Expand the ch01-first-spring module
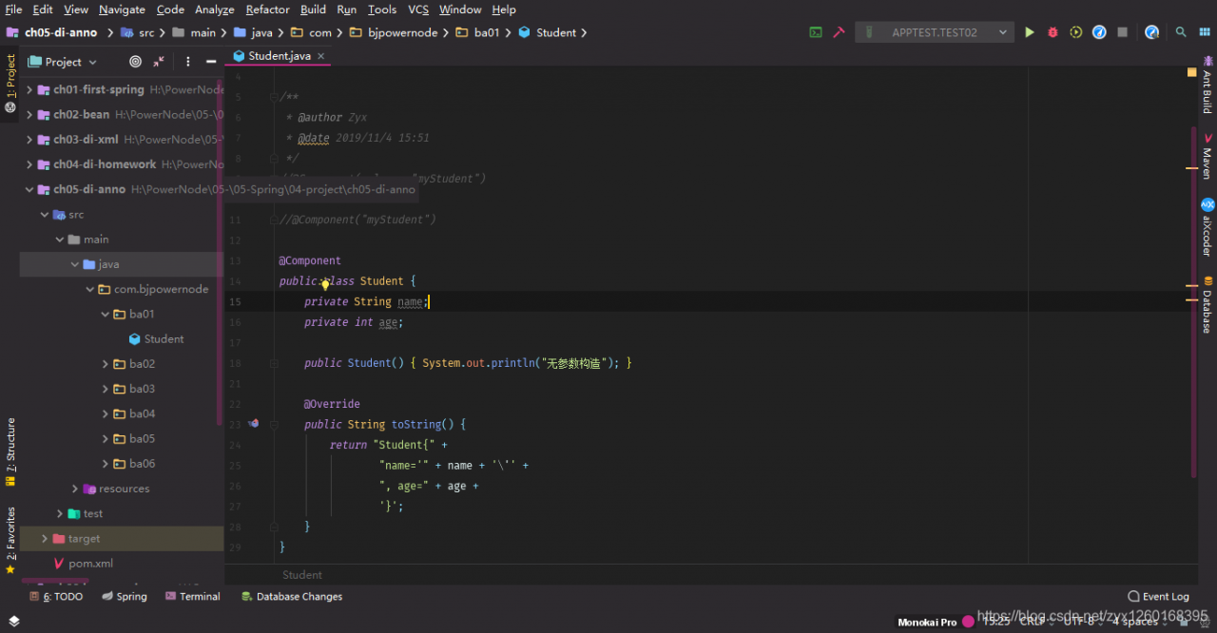1217x633 pixels. (x=29, y=89)
